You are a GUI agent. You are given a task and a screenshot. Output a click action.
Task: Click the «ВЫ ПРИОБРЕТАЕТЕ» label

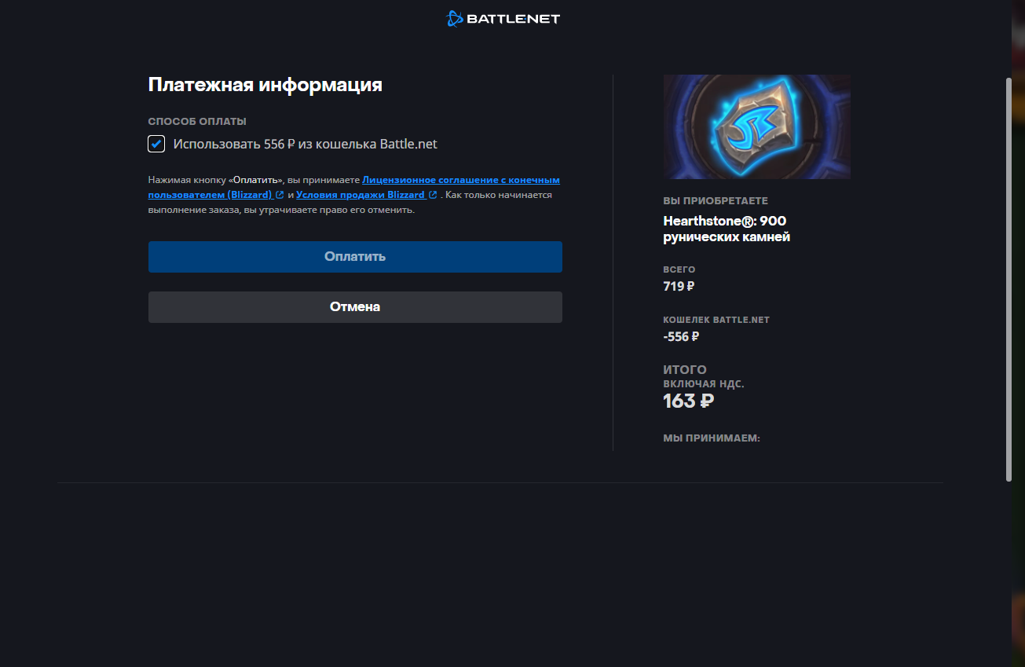click(716, 201)
